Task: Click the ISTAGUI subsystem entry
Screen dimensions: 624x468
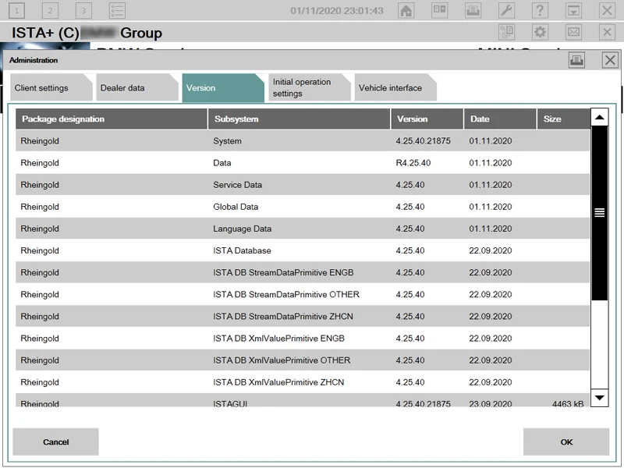Action: pos(230,403)
